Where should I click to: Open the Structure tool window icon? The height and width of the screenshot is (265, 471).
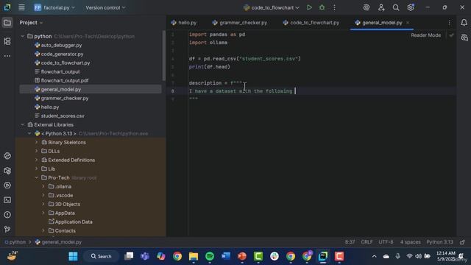point(7,41)
